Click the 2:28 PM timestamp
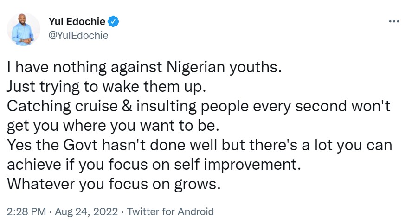Image resolution: width=412 pixels, height=224 pixels. pyautogui.click(x=26, y=212)
